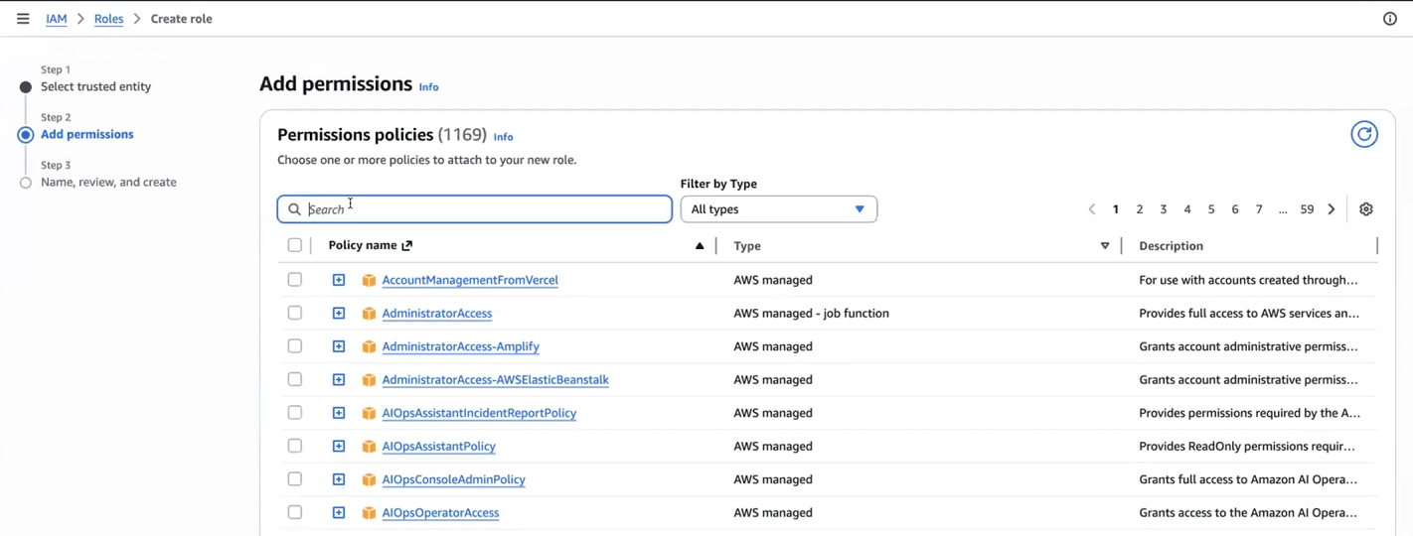The height and width of the screenshot is (536, 1413).
Task: Click the Description column header
Action: 1171,246
